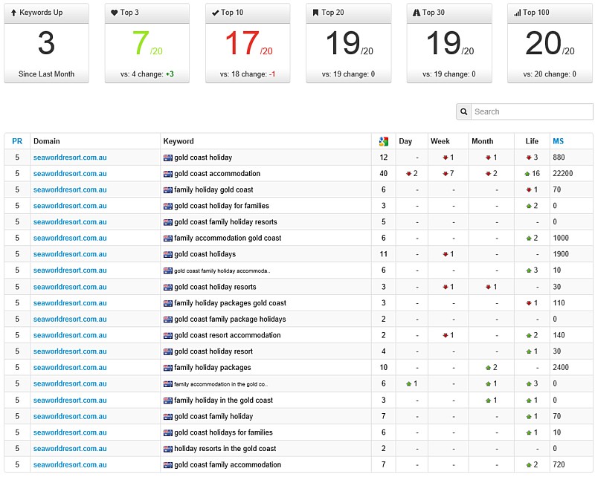Open seaworldresort.com.au link in gold coast accommodation row
Viewport: 595px width, 480px height.
coord(70,174)
